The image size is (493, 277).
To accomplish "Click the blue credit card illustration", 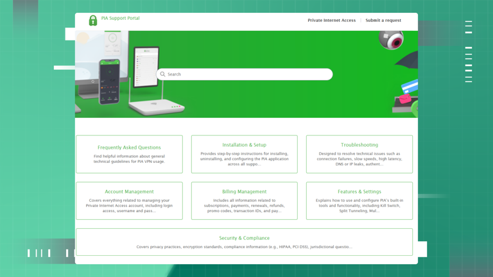I will pyautogui.click(x=410, y=87).
